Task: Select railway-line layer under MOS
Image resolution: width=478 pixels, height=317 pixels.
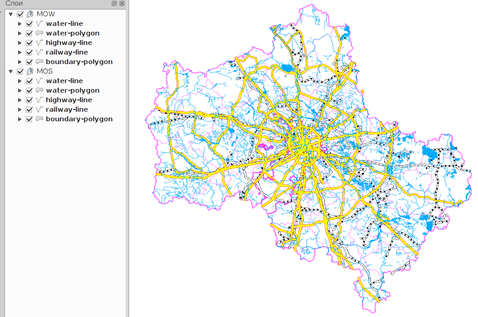Action: (x=67, y=110)
